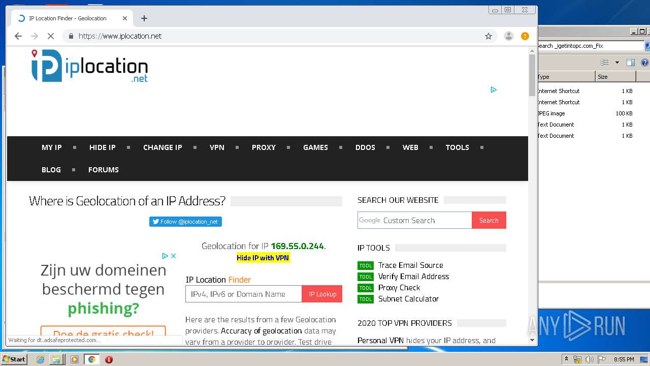Open the CHANGE IP menu item
Image resolution: width=650 pixels, height=366 pixels.
tap(162, 147)
